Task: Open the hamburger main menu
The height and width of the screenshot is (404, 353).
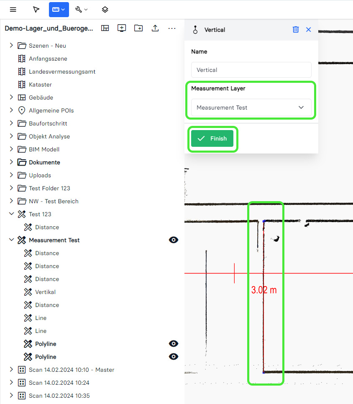Action: tap(13, 10)
